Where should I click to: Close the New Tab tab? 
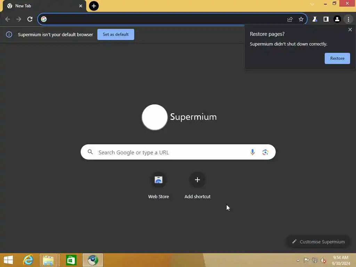pyautogui.click(x=81, y=6)
